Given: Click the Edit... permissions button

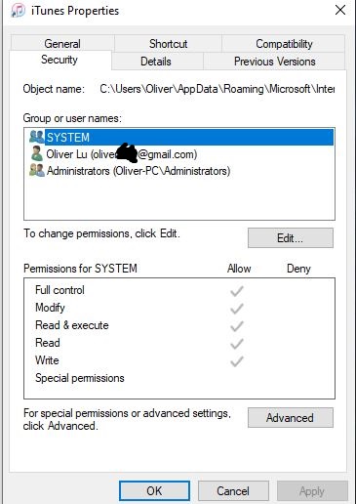Looking at the screenshot, I should (291, 238).
